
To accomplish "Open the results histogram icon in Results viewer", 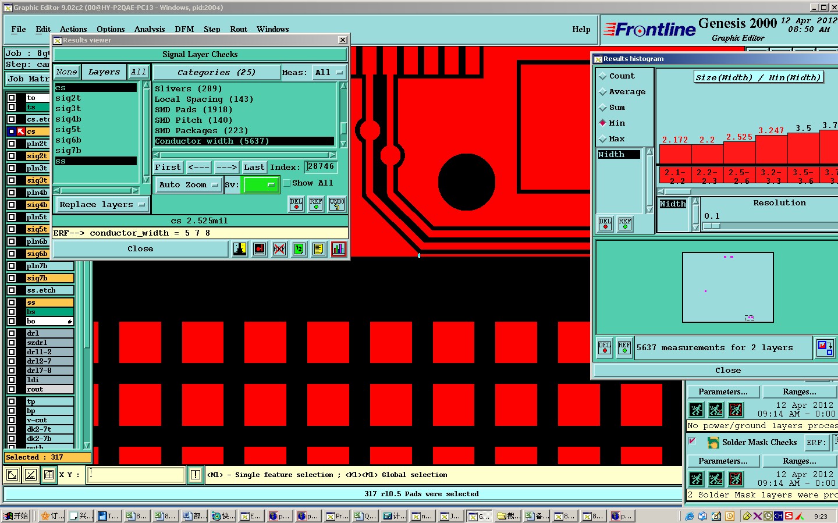I will click(339, 249).
